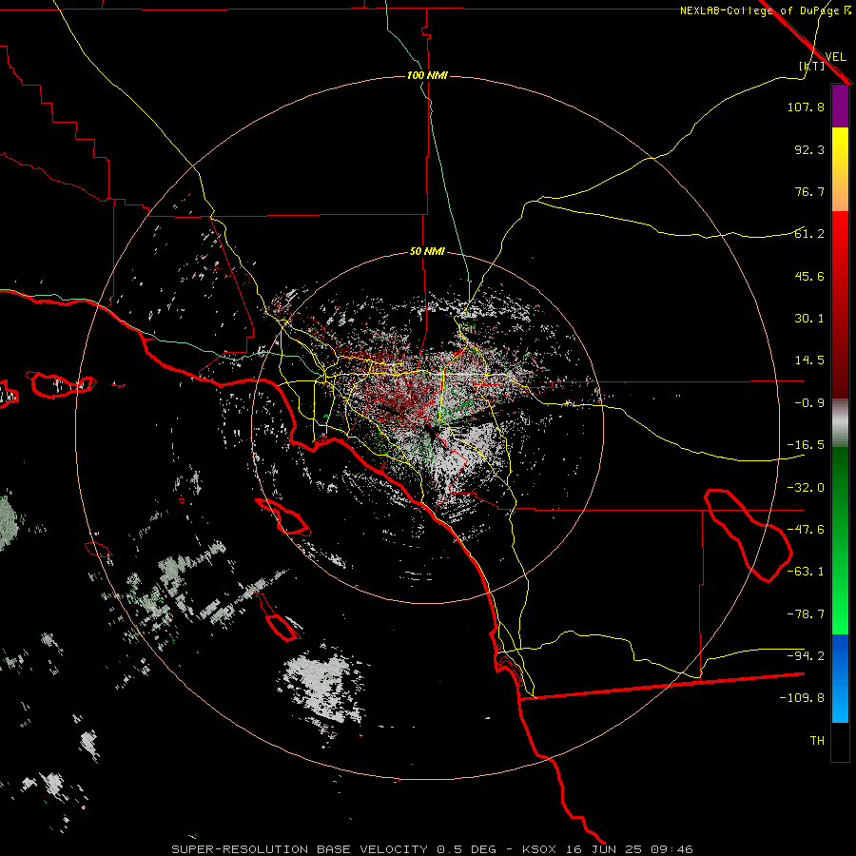
Task: Click the Super-Resolution Base Velocity caption
Action: tap(432, 849)
